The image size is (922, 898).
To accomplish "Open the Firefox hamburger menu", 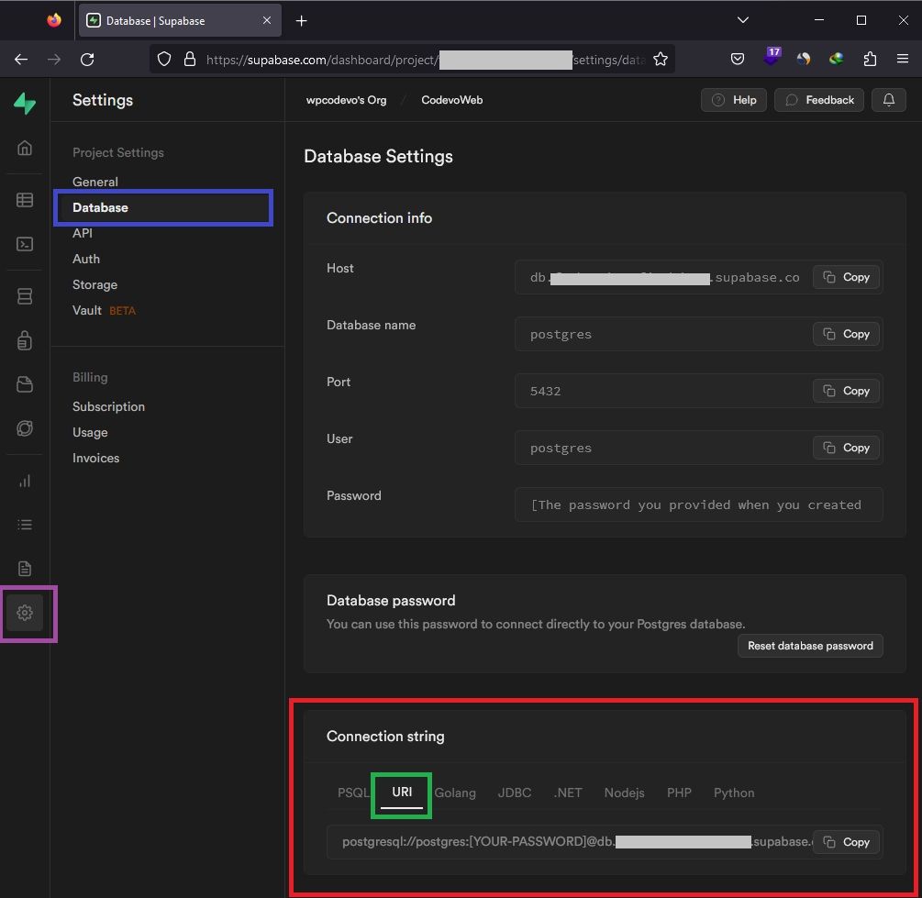I will click(903, 59).
